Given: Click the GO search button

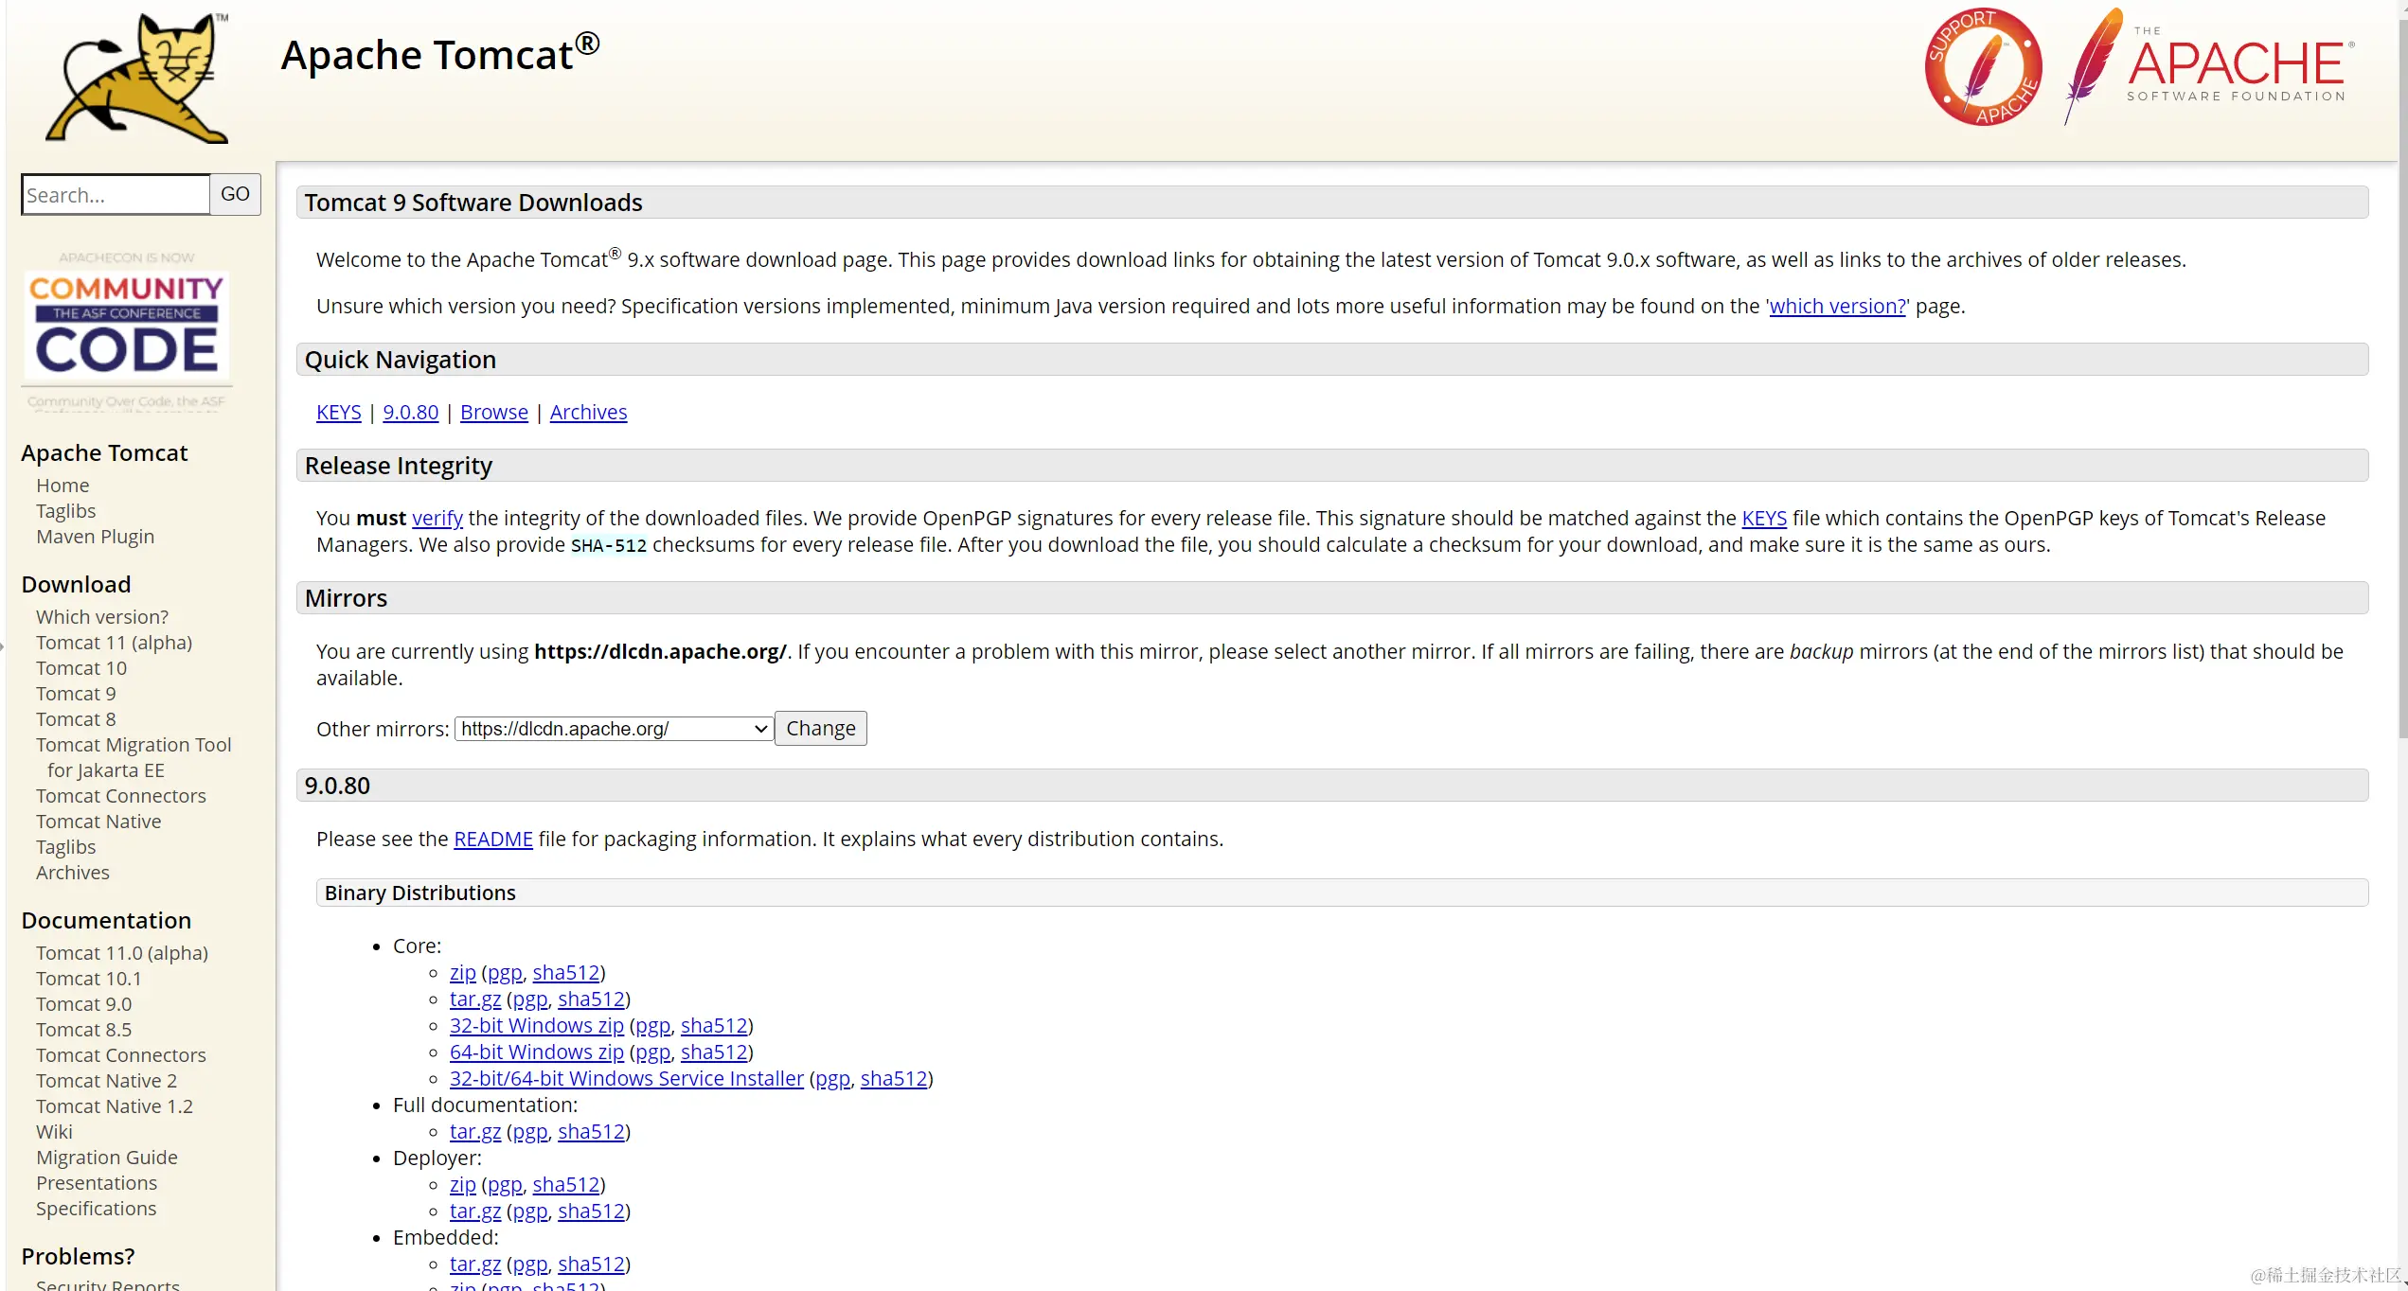Looking at the screenshot, I should (234, 194).
